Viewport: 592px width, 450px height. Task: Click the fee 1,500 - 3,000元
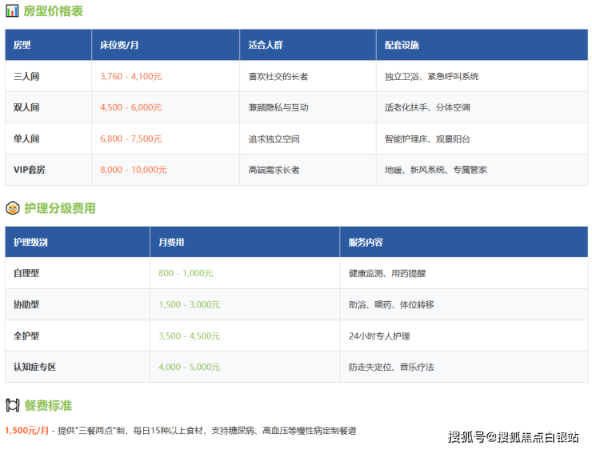(189, 304)
